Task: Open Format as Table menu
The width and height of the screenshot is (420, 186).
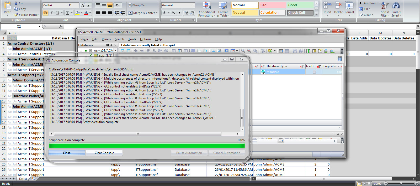Action: [x=223, y=9]
